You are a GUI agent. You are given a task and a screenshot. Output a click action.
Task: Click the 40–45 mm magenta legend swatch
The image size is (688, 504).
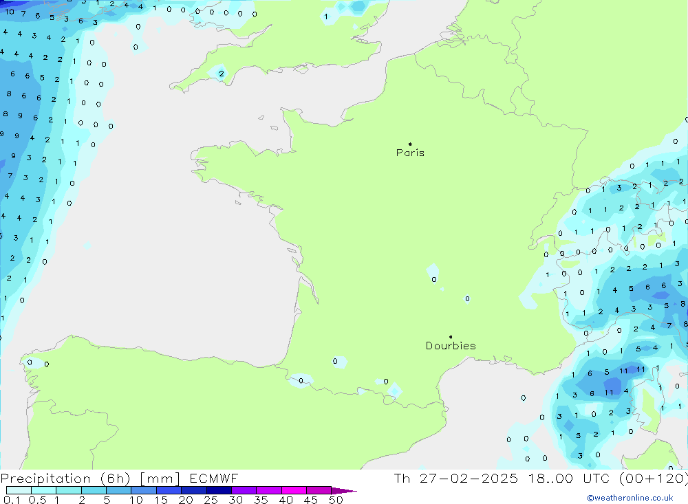click(294, 490)
